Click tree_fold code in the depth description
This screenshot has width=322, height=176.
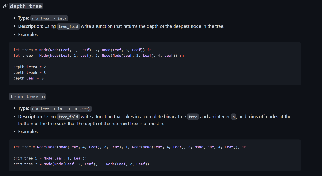68,26
